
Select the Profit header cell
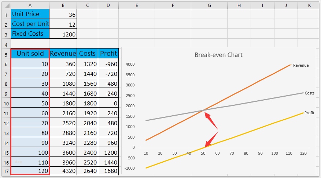click(108, 53)
